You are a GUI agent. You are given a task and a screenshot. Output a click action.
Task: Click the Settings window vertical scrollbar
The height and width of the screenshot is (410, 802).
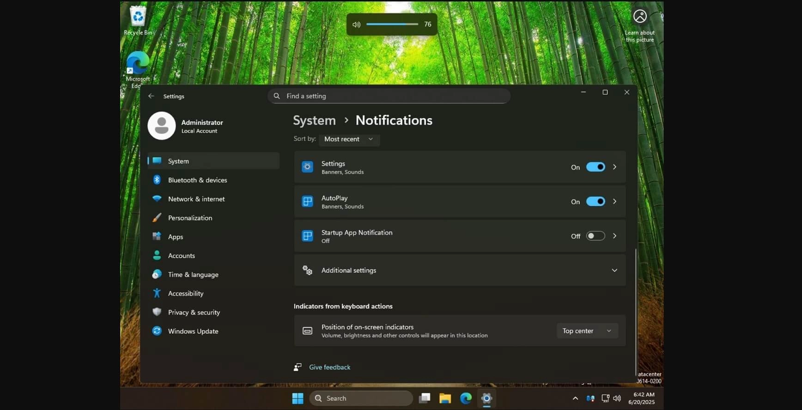(x=636, y=312)
